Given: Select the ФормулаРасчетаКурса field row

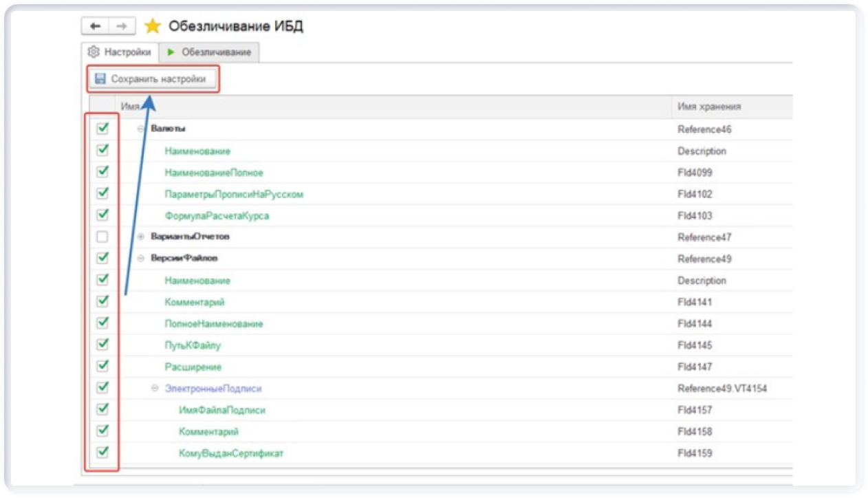Looking at the screenshot, I should [x=217, y=216].
